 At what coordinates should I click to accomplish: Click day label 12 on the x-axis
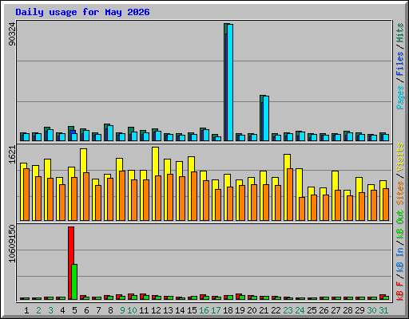[x=156, y=310]
